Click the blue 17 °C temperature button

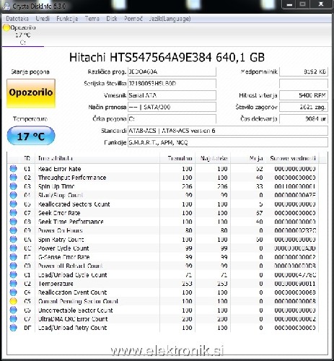tap(31, 136)
